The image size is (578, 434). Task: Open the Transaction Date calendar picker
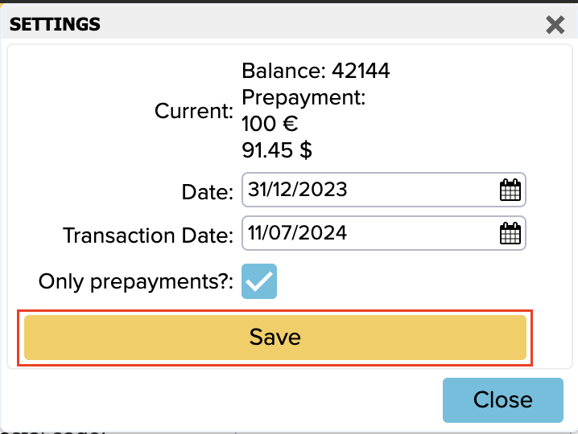click(510, 234)
